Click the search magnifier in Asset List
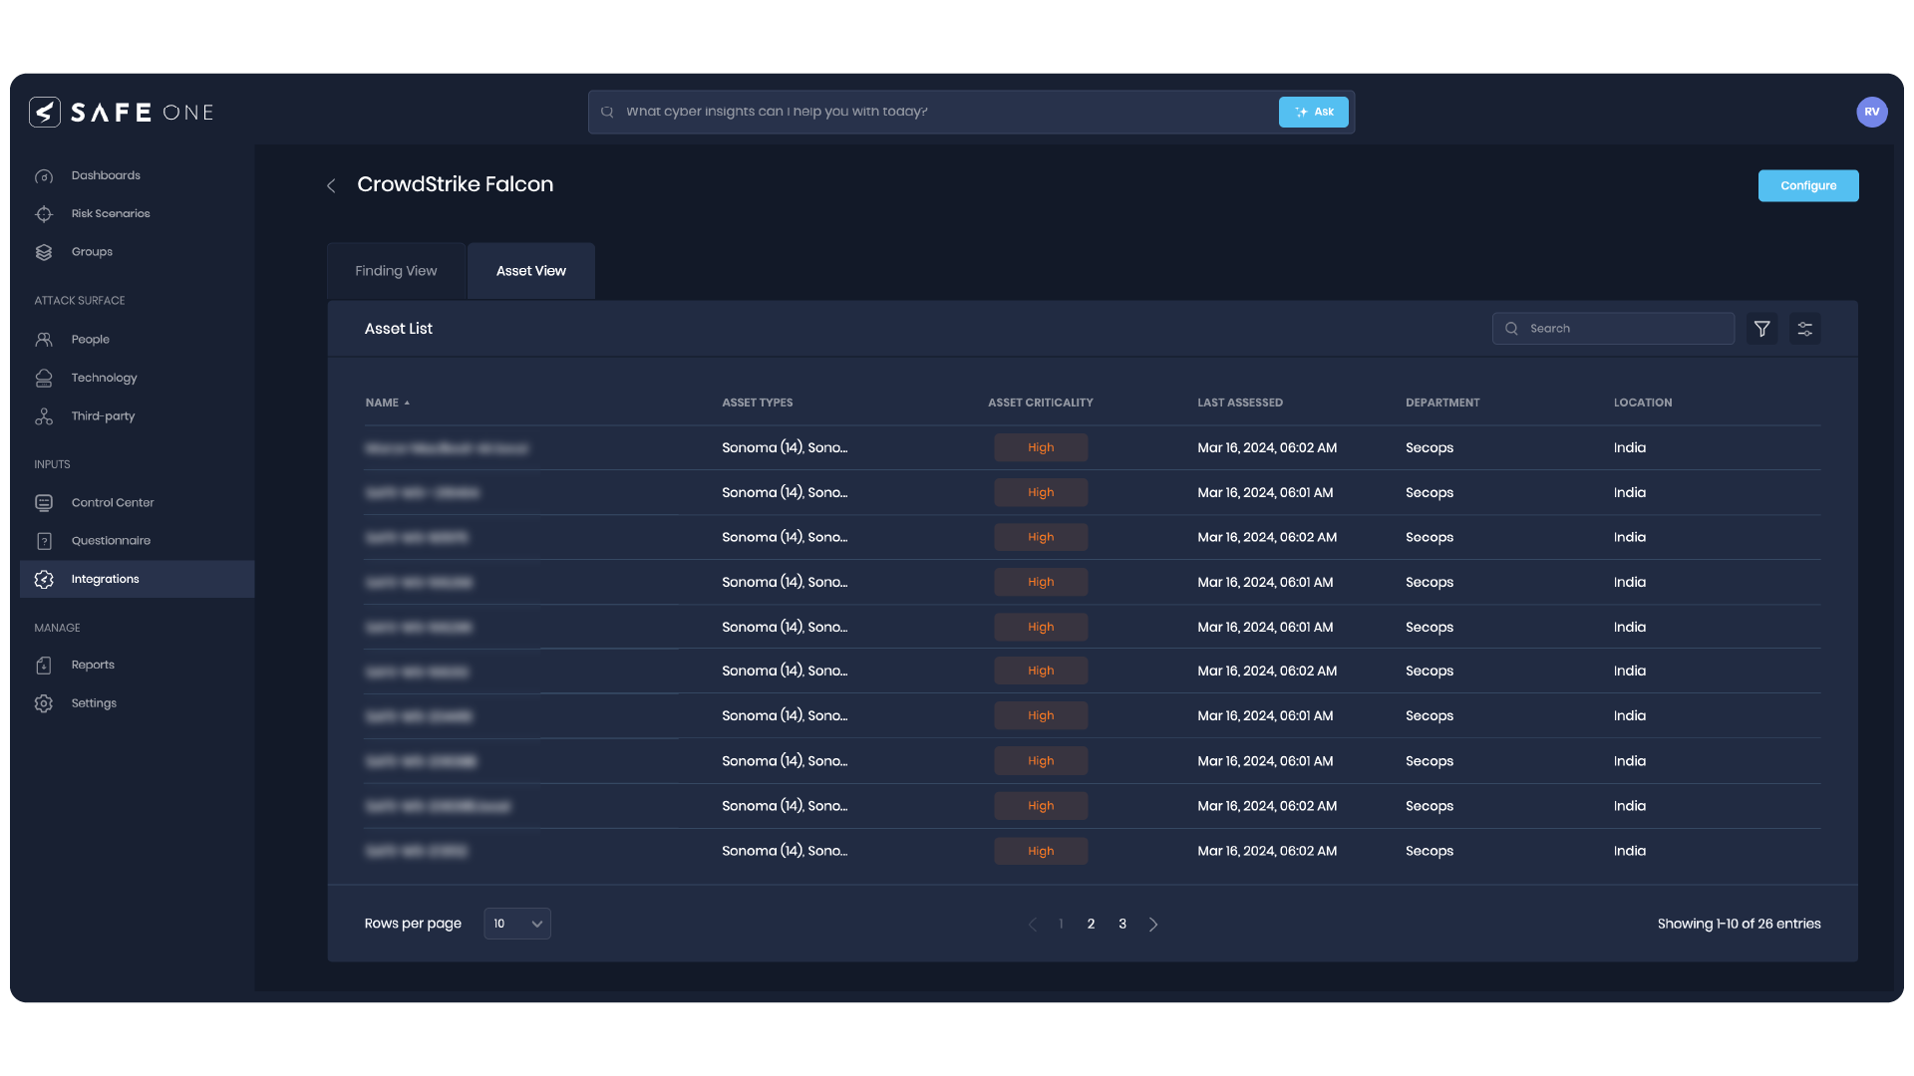 coord(1511,329)
